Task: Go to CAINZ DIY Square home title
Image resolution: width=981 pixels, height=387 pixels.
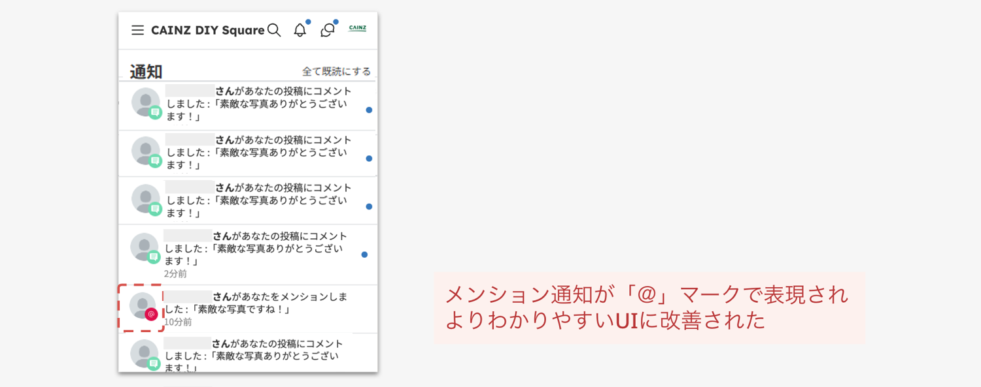Action: pos(207,30)
